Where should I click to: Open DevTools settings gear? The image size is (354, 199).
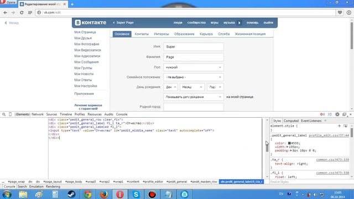(x=337, y=114)
